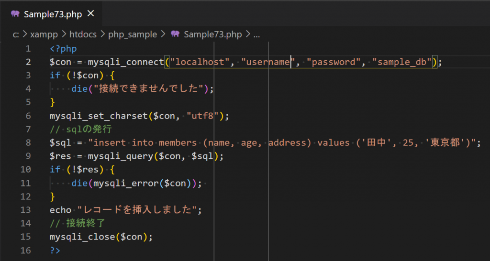Click the elephant icon in the breadcrumb path
Viewport: 490px width, 261px height.
point(175,34)
